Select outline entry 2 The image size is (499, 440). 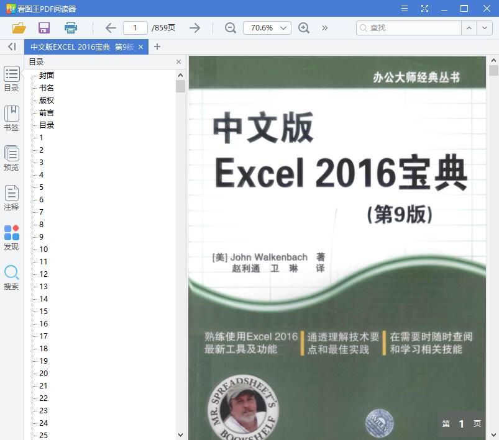coord(41,150)
